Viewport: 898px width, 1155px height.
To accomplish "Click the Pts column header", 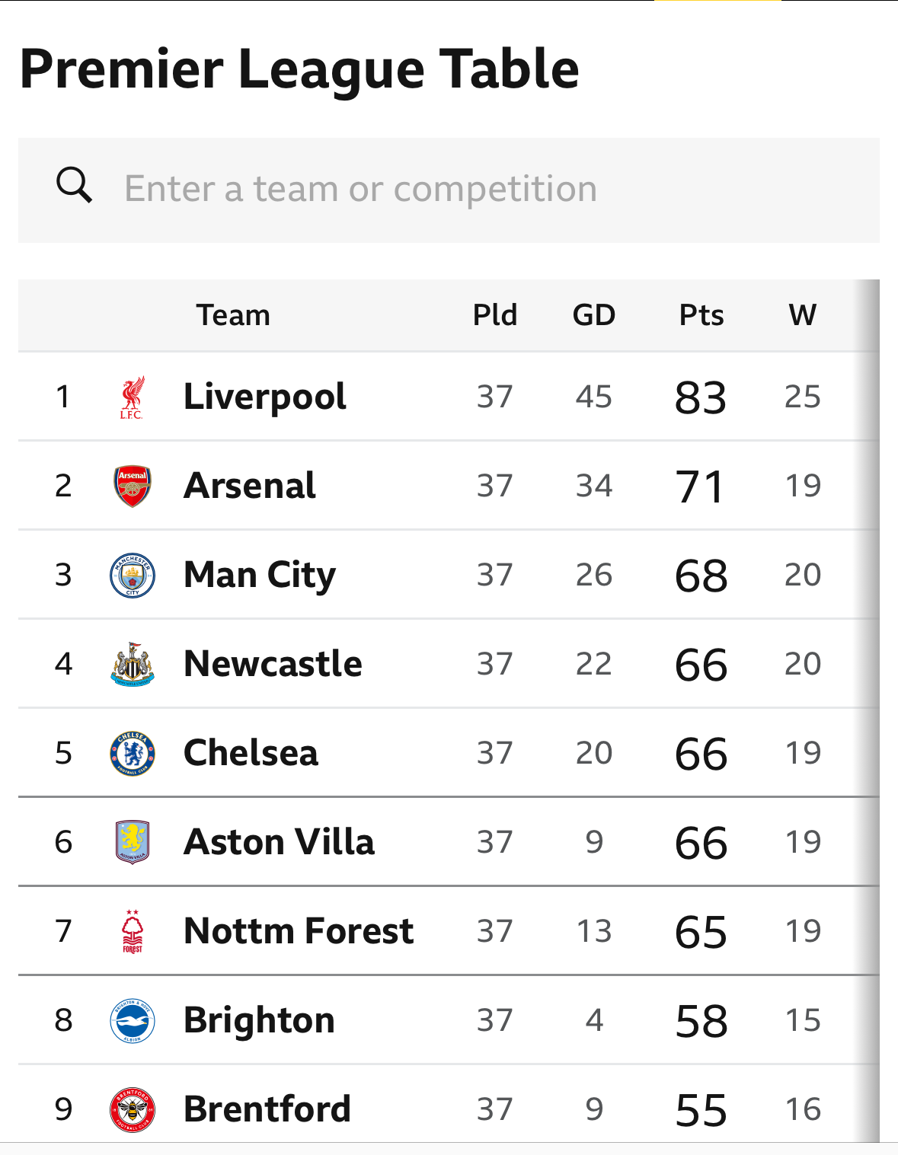I will [701, 315].
